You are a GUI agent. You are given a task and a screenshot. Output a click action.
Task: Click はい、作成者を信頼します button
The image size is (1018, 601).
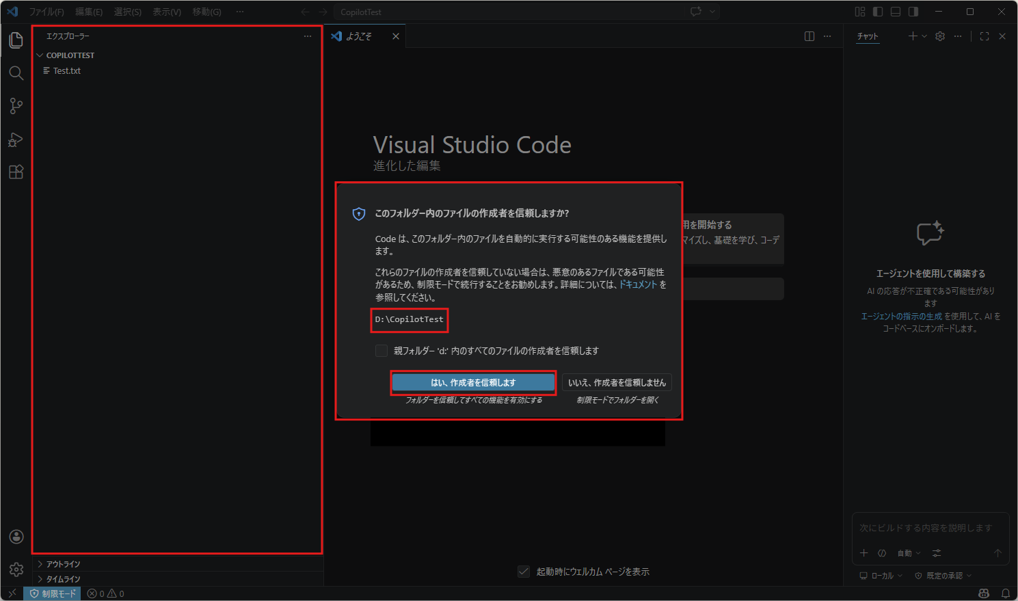[x=473, y=383]
